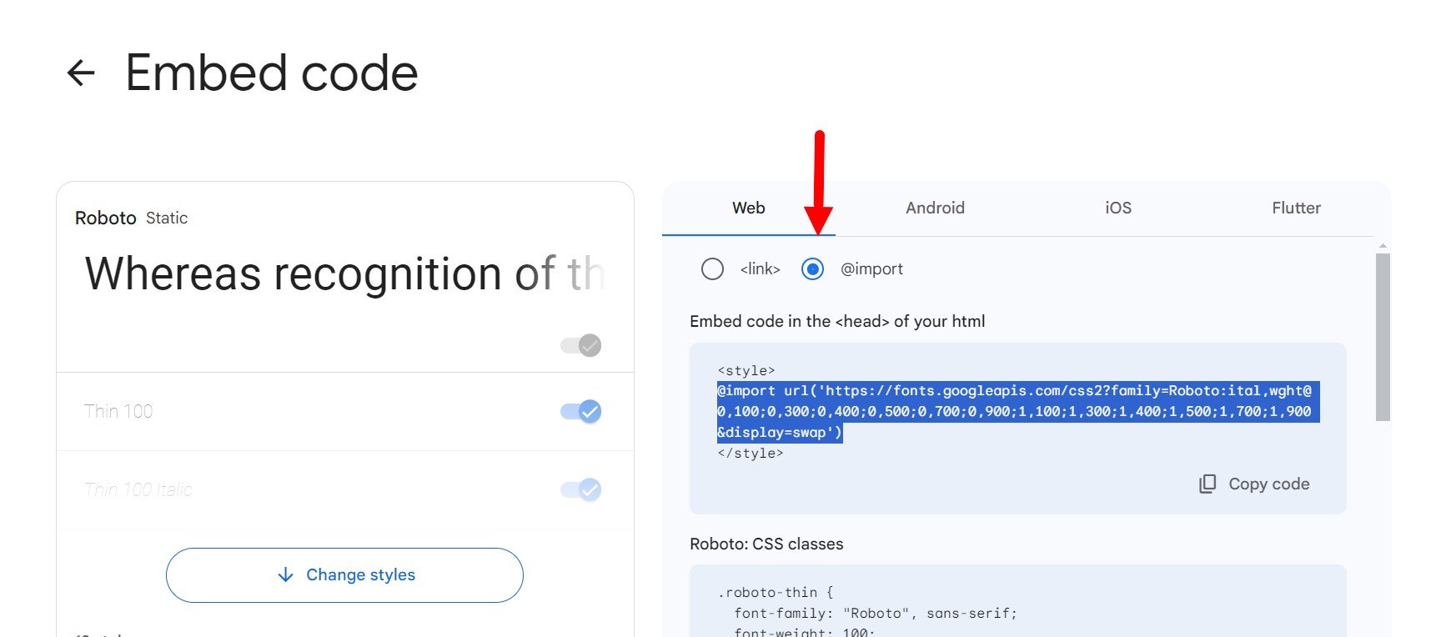Viewport: 1441px width, 637px height.
Task: Select the @import radio button
Action: 812,269
